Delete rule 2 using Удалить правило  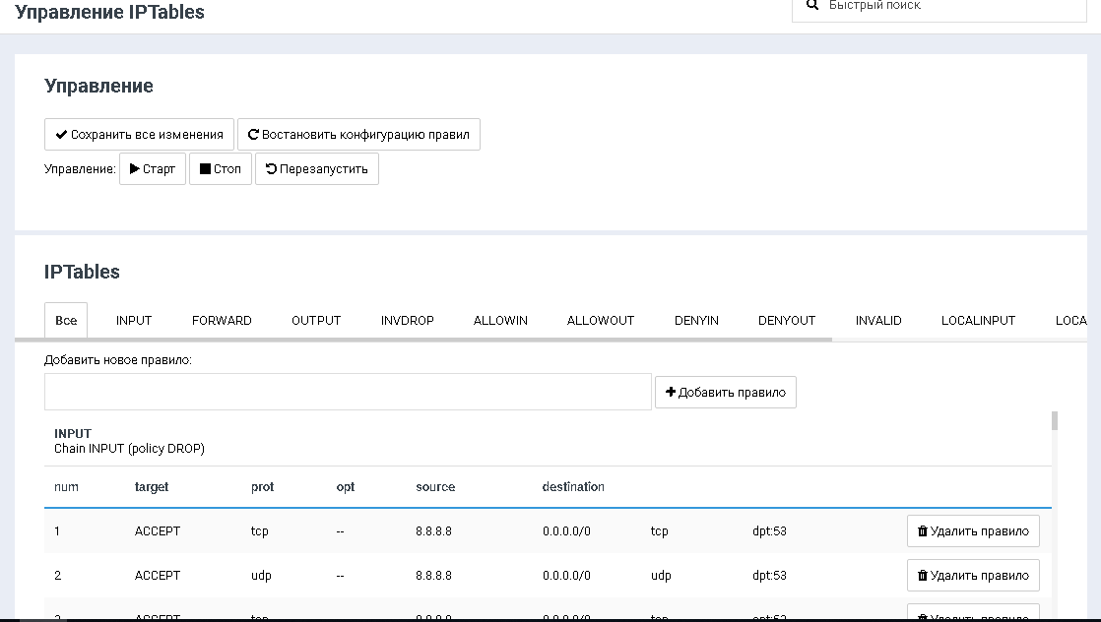click(972, 576)
